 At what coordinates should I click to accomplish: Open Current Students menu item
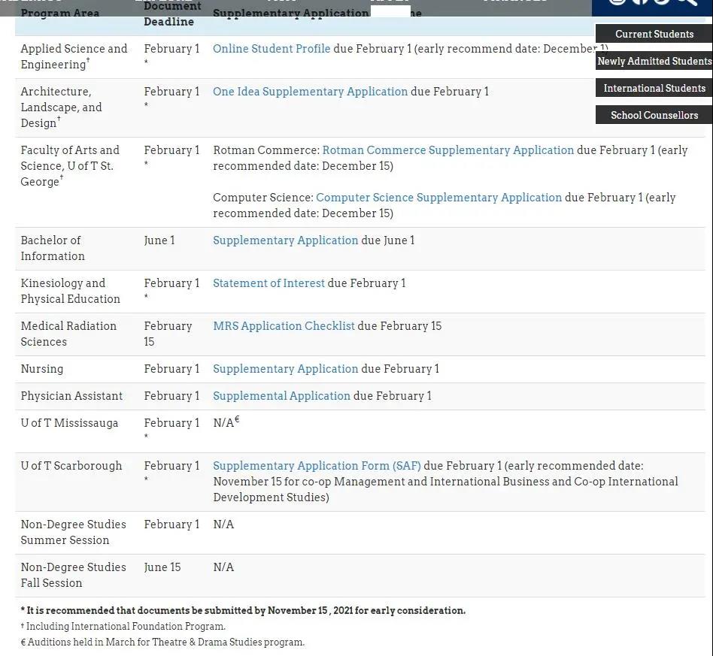click(x=654, y=34)
